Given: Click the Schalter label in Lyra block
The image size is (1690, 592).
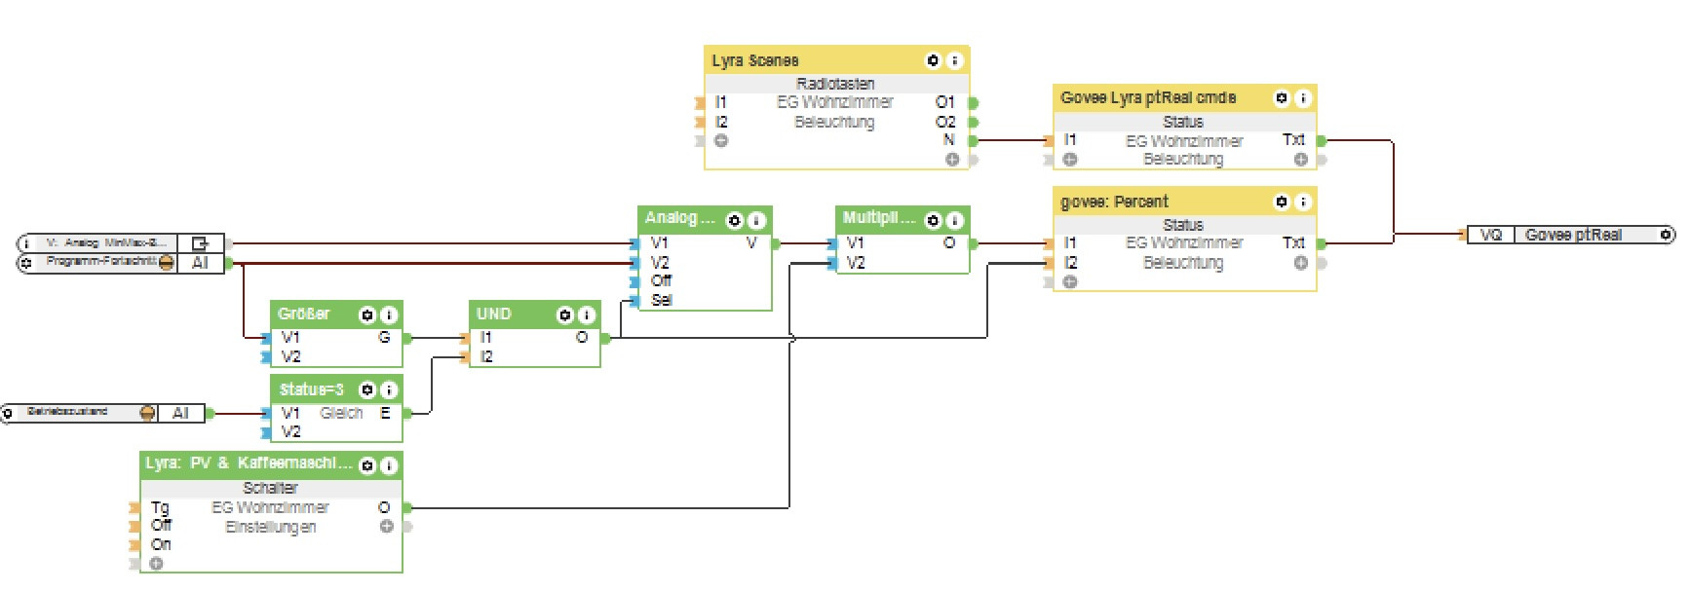Looking at the screenshot, I should click(x=270, y=488).
